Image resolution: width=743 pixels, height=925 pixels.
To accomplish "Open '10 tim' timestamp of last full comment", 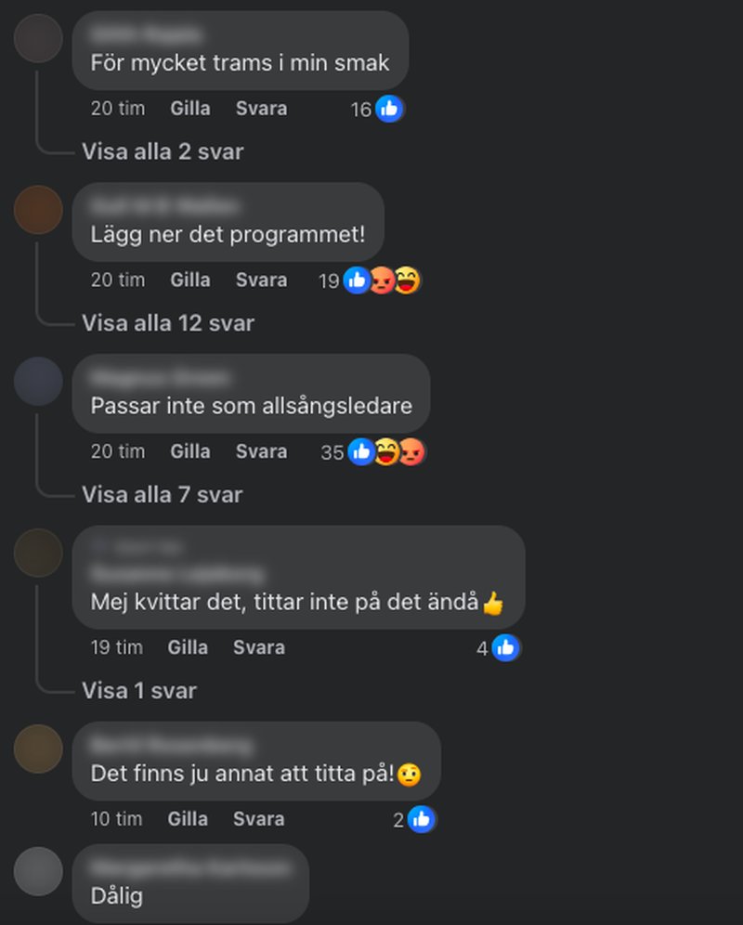I will (116, 819).
